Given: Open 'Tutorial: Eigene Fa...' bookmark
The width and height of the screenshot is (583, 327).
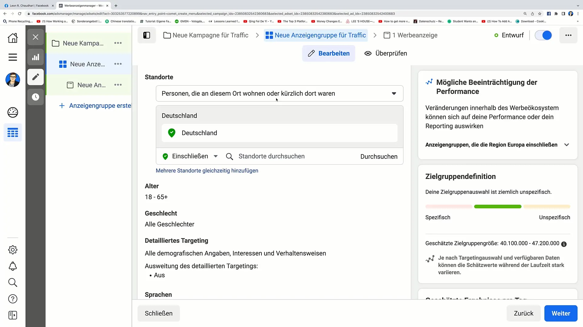Looking at the screenshot, I should coord(155,21).
